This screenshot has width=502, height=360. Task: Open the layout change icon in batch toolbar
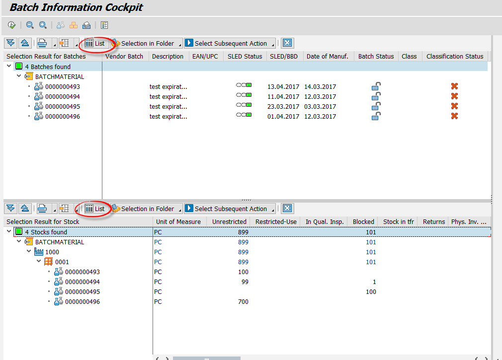coord(64,43)
